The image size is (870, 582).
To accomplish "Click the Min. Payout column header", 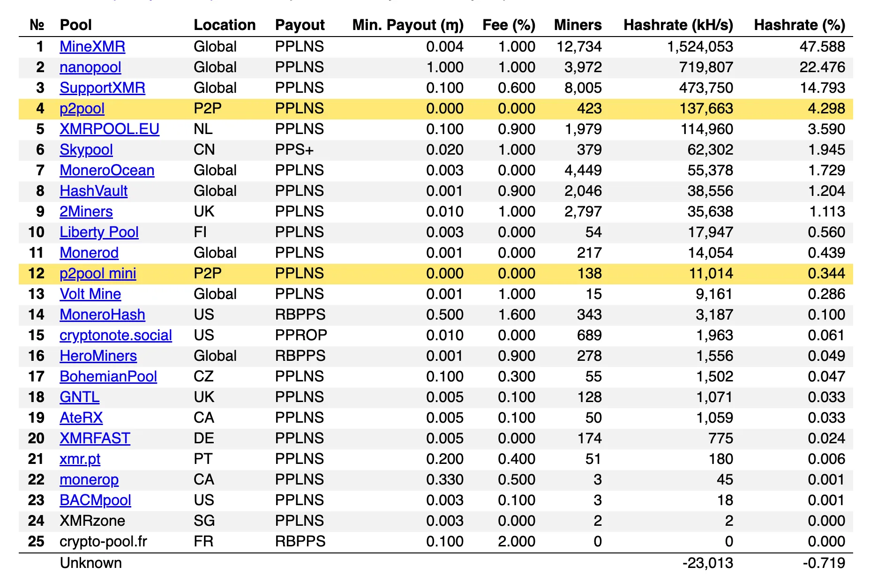I will click(x=408, y=25).
